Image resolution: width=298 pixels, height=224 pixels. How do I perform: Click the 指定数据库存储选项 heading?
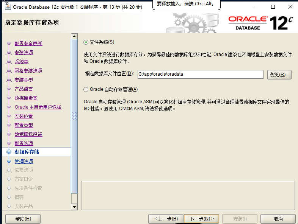(32, 22)
